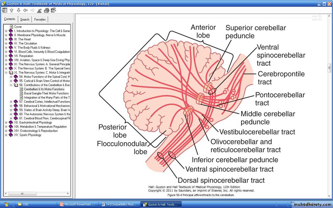Click the Start button in the taskbar
333x208 pixels.
point(6,204)
